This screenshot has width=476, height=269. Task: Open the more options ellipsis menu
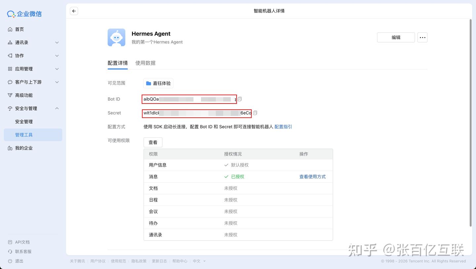422,37
